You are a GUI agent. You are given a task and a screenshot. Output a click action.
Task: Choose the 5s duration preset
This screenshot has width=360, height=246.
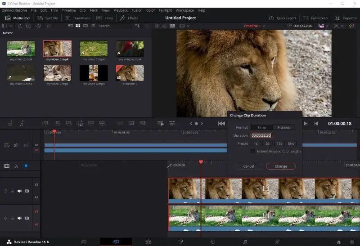(267, 143)
